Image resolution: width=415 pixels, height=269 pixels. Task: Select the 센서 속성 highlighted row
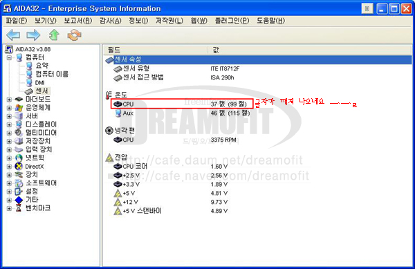258,59
